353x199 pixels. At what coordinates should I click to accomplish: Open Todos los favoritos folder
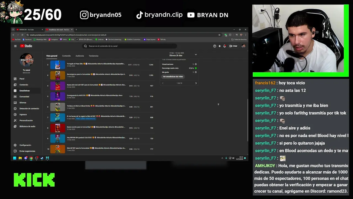[239, 40]
